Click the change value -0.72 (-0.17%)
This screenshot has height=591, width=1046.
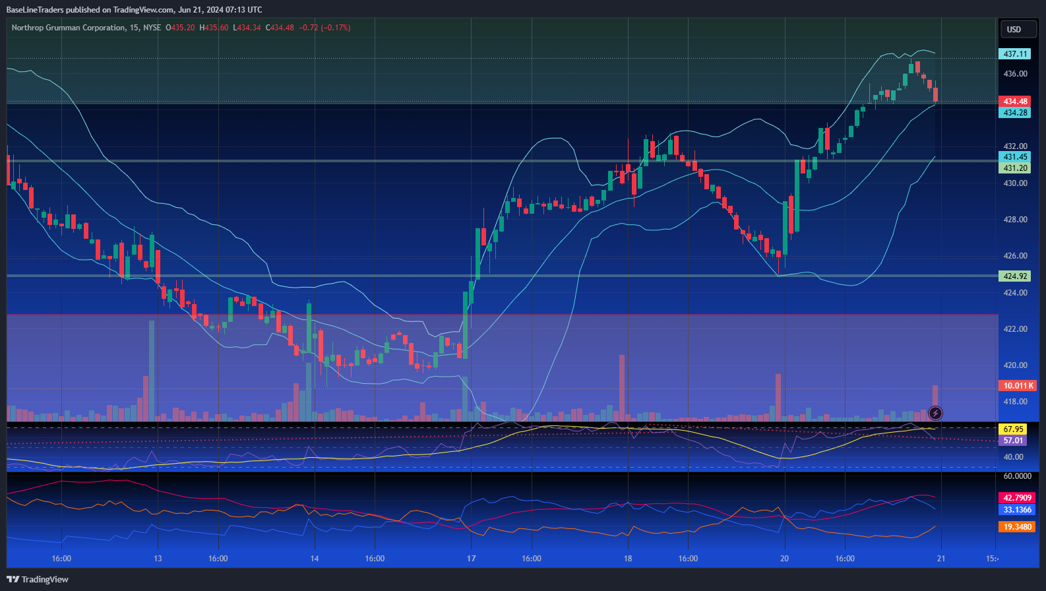tap(324, 28)
